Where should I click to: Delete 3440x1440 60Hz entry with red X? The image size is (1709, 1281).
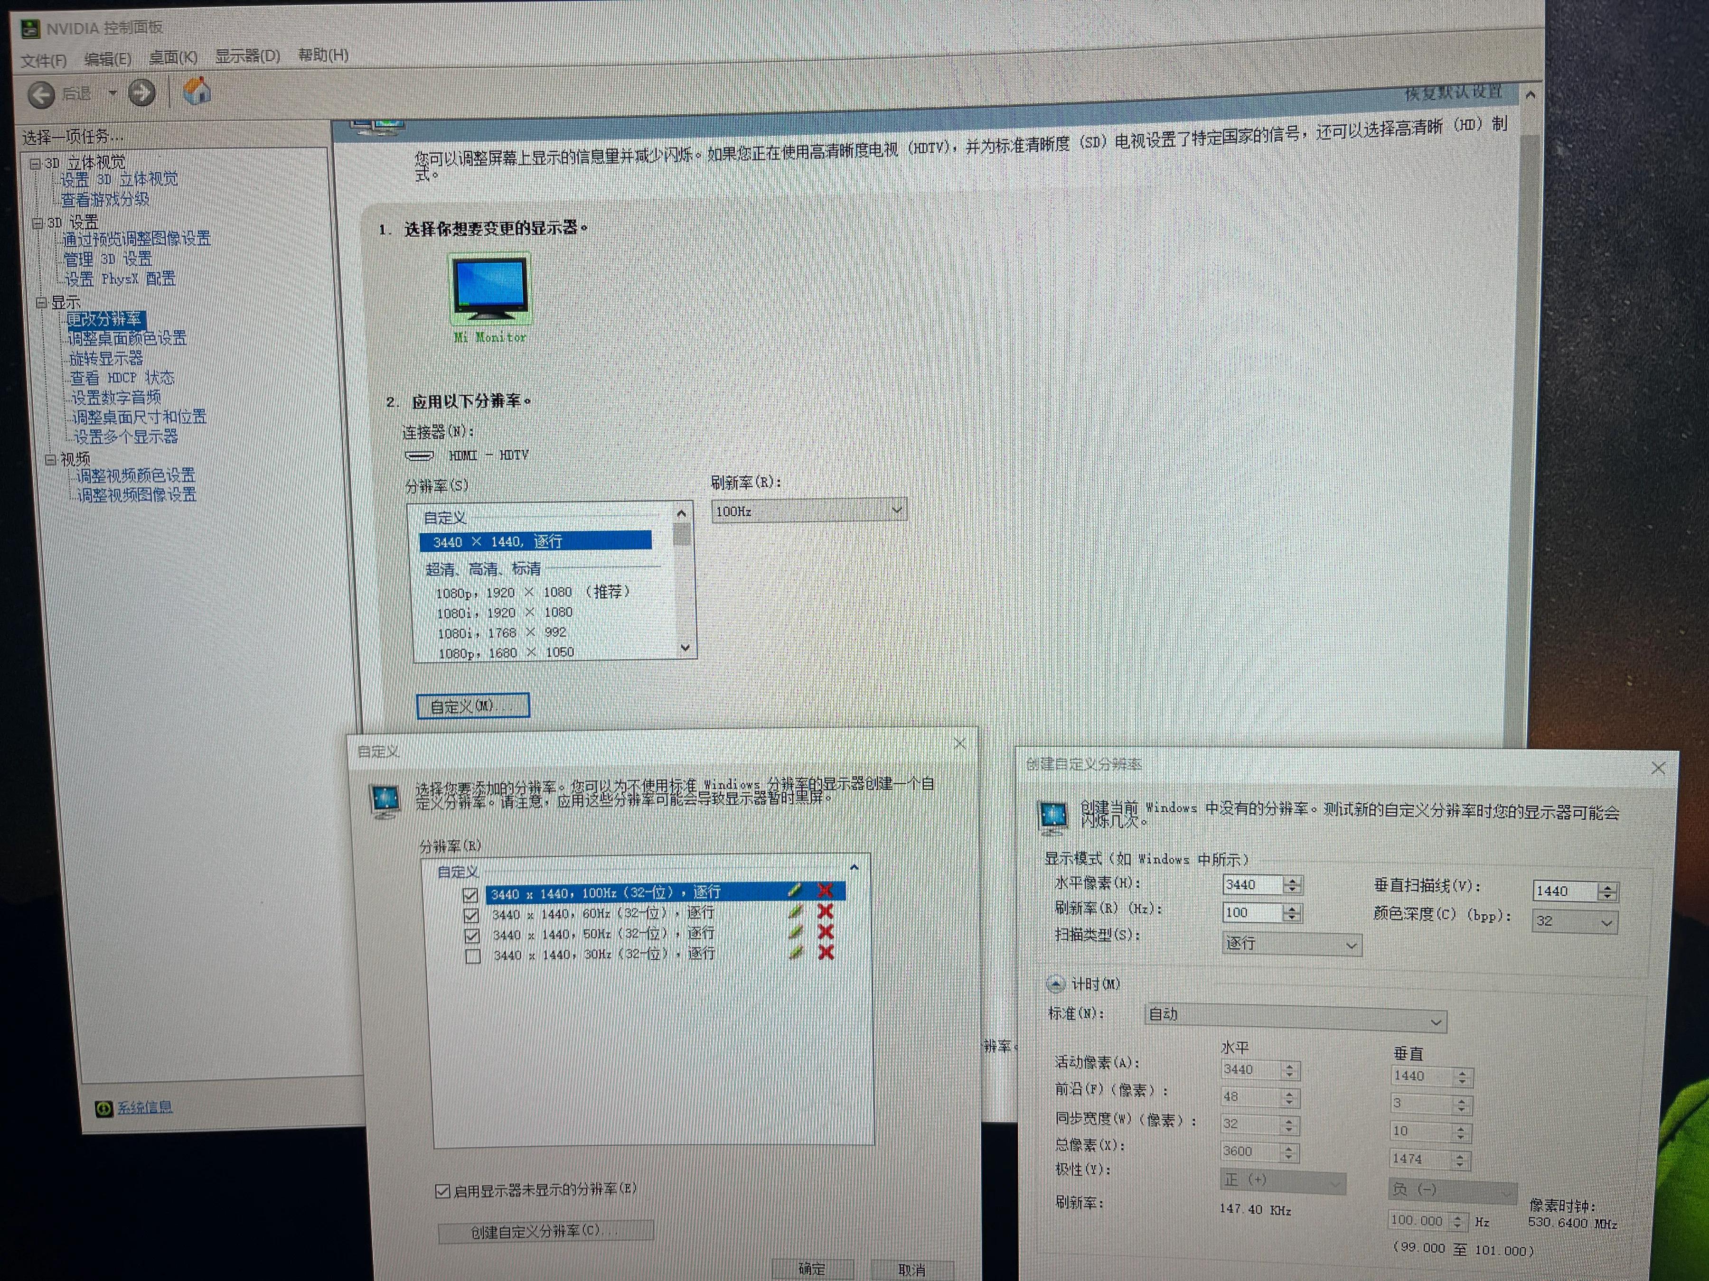825,911
